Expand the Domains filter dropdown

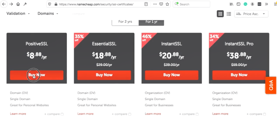pyautogui.click(x=48, y=14)
